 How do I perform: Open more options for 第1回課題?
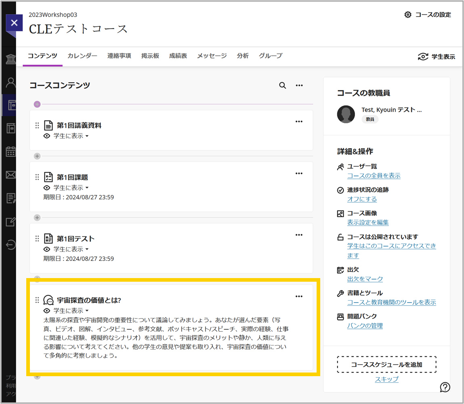coord(299,173)
